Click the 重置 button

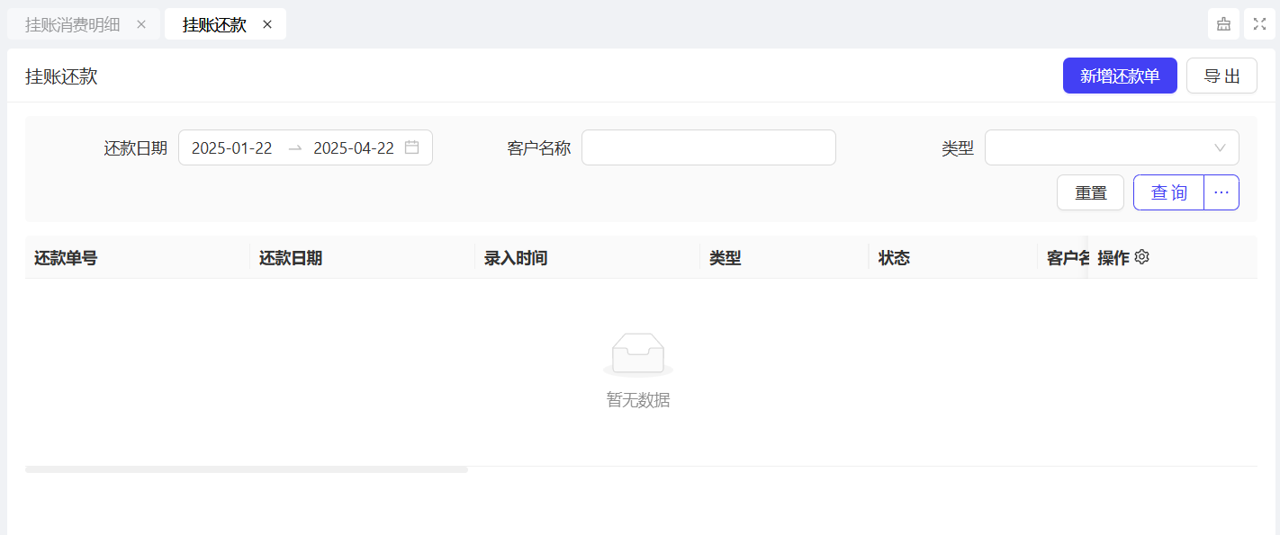[1090, 192]
